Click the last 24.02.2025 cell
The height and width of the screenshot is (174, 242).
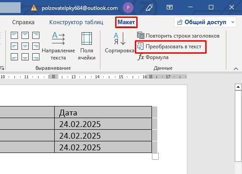pos(103,147)
